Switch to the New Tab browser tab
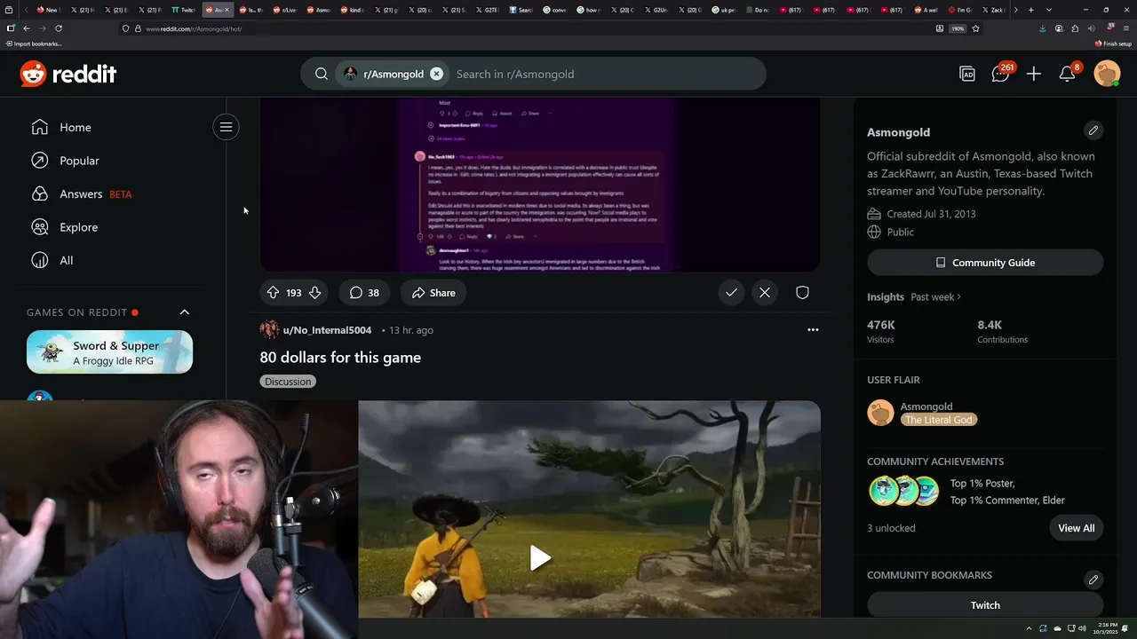This screenshot has width=1137, height=639. click(48, 10)
